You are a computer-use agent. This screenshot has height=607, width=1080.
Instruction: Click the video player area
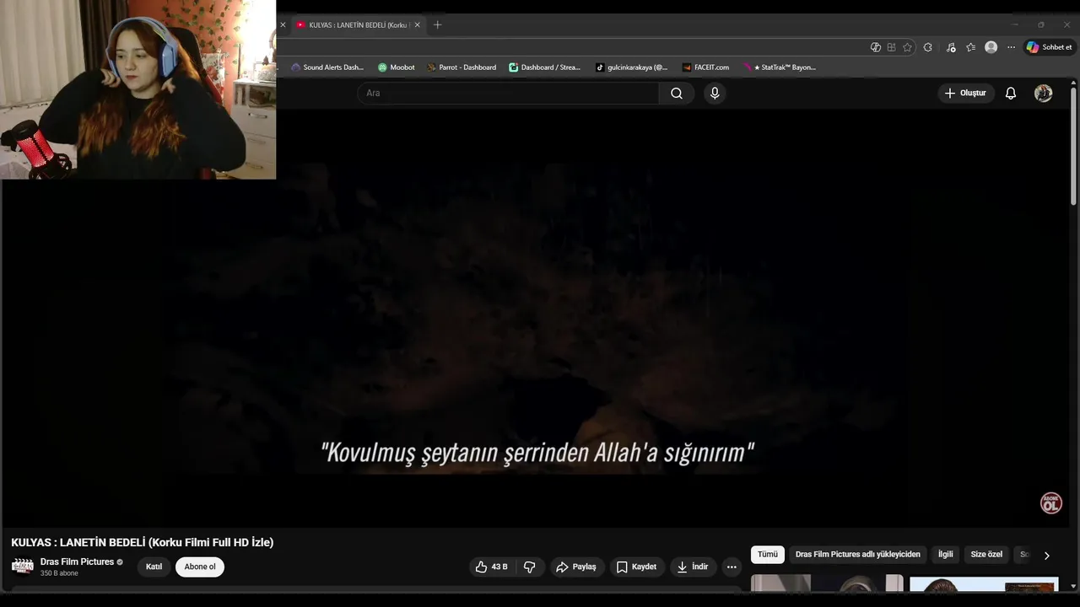[537, 319]
